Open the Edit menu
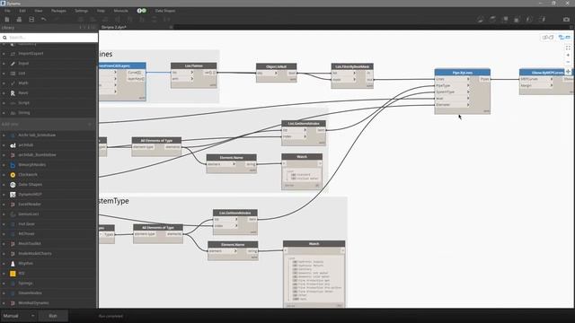This screenshot has height=323, width=575. tap(22, 11)
